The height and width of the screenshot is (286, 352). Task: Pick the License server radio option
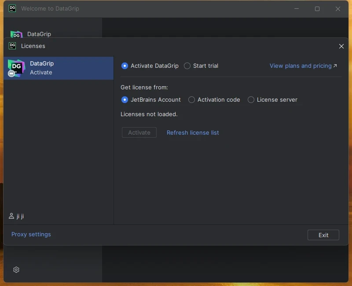(x=251, y=100)
